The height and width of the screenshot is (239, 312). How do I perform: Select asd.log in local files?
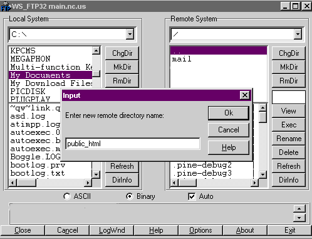[x=35, y=116]
